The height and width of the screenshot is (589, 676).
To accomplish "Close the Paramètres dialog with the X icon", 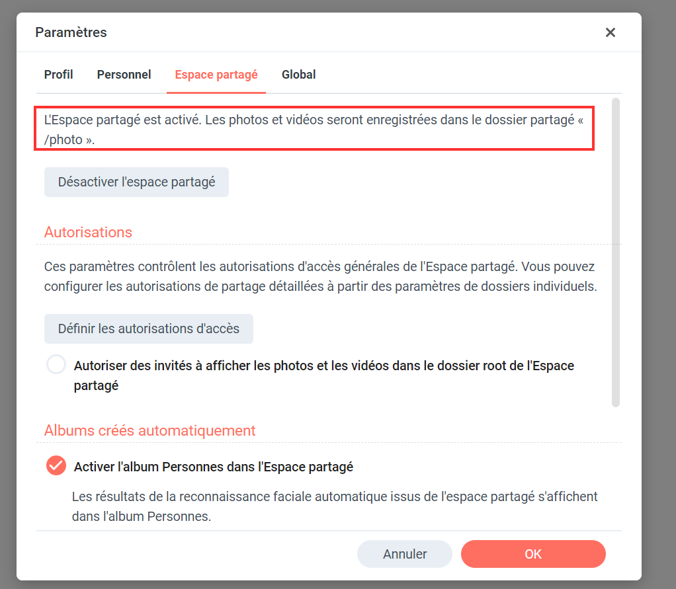I will click(x=610, y=32).
